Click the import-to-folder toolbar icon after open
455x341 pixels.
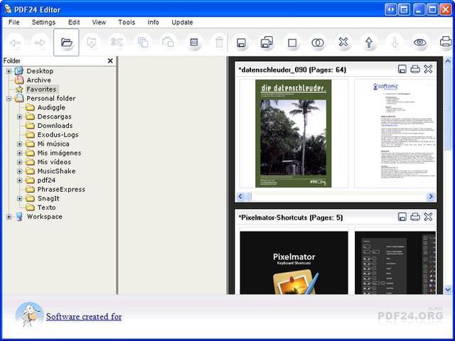tap(92, 43)
